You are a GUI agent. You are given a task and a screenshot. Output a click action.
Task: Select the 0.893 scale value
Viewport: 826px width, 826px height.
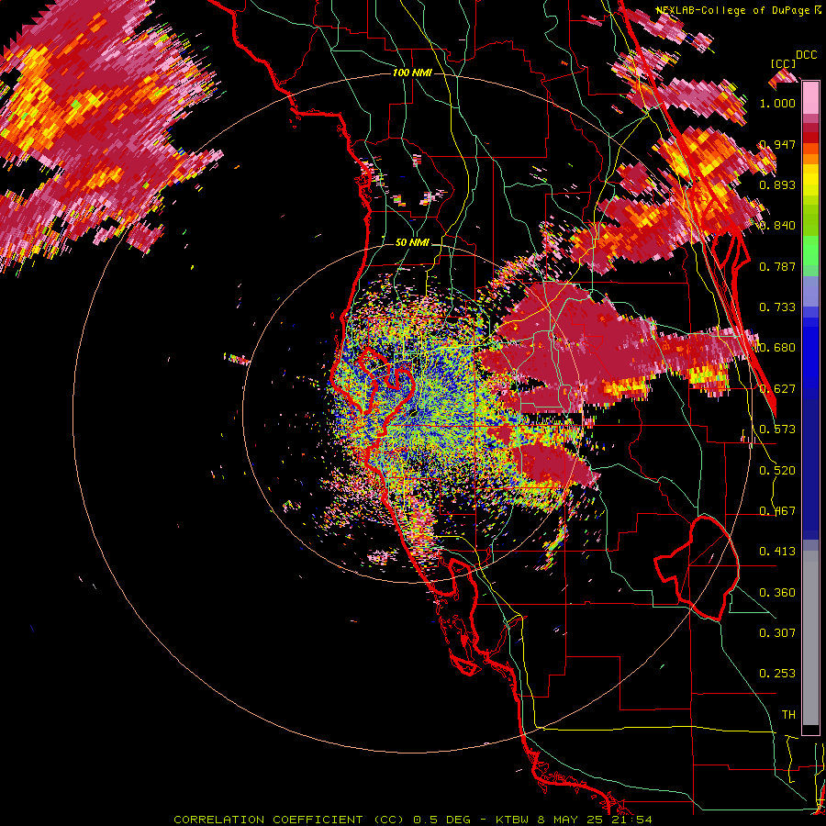[x=777, y=184]
